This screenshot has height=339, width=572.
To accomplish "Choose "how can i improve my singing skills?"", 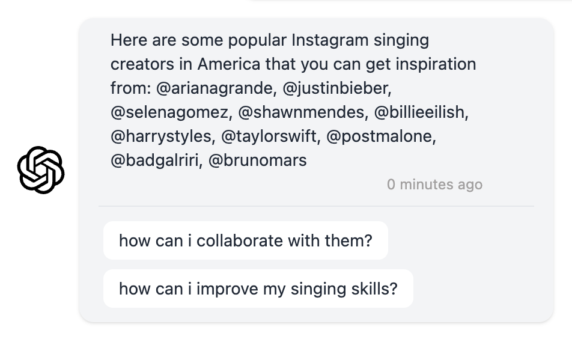I will (x=258, y=289).
